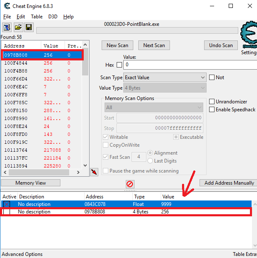Open the Table menu
257x258 pixels.
[x=37, y=17]
